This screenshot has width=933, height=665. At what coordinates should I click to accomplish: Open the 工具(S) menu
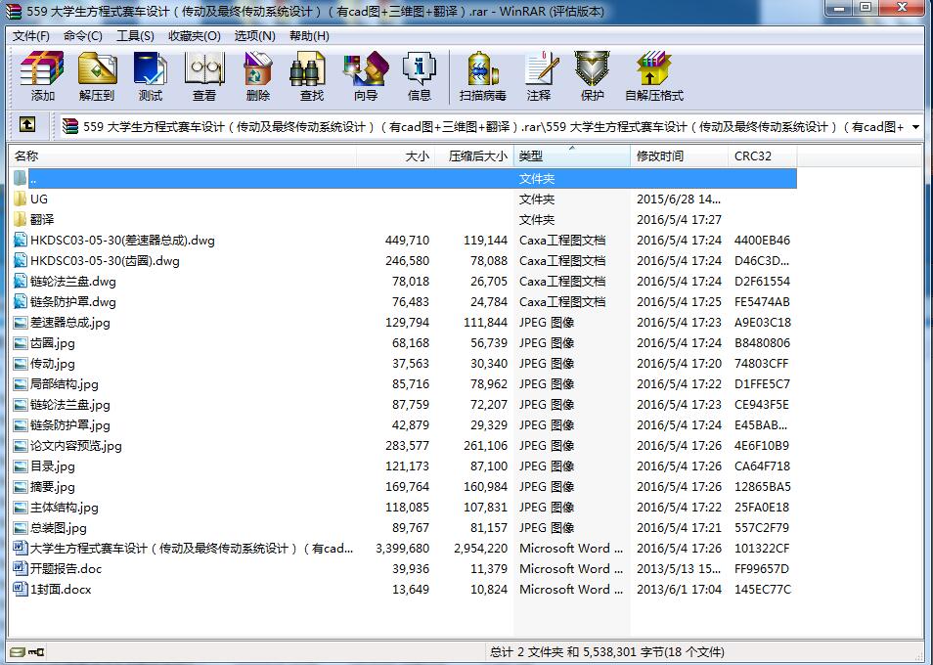point(135,35)
